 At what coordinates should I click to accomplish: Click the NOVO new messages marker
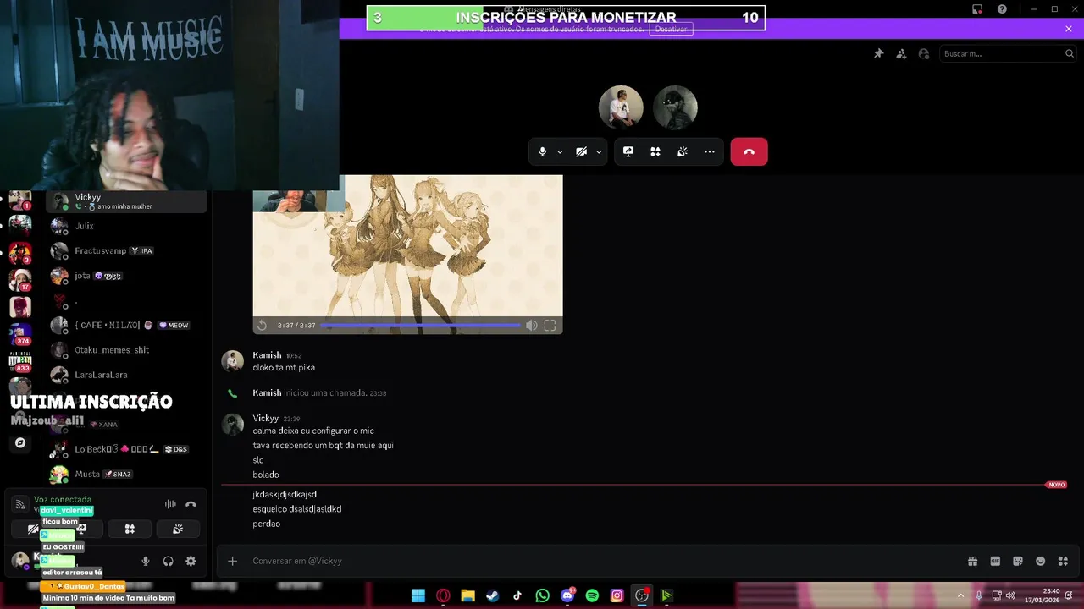1056,485
